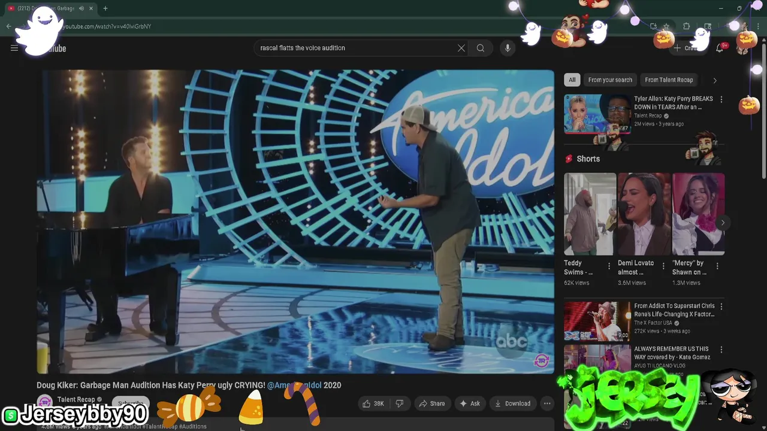Select the All filter chip
The height and width of the screenshot is (431, 767).
572,80
